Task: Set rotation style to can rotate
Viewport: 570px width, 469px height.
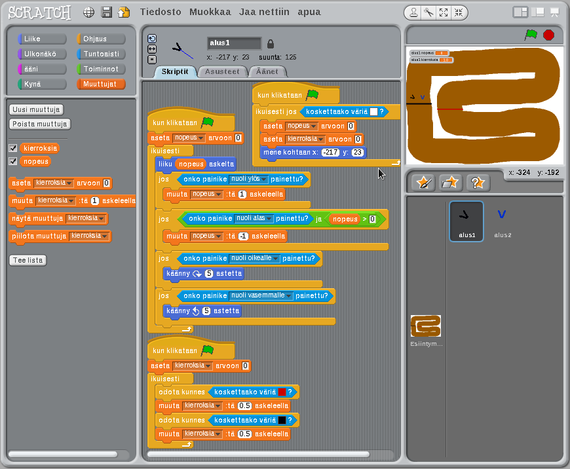Action: click(152, 39)
